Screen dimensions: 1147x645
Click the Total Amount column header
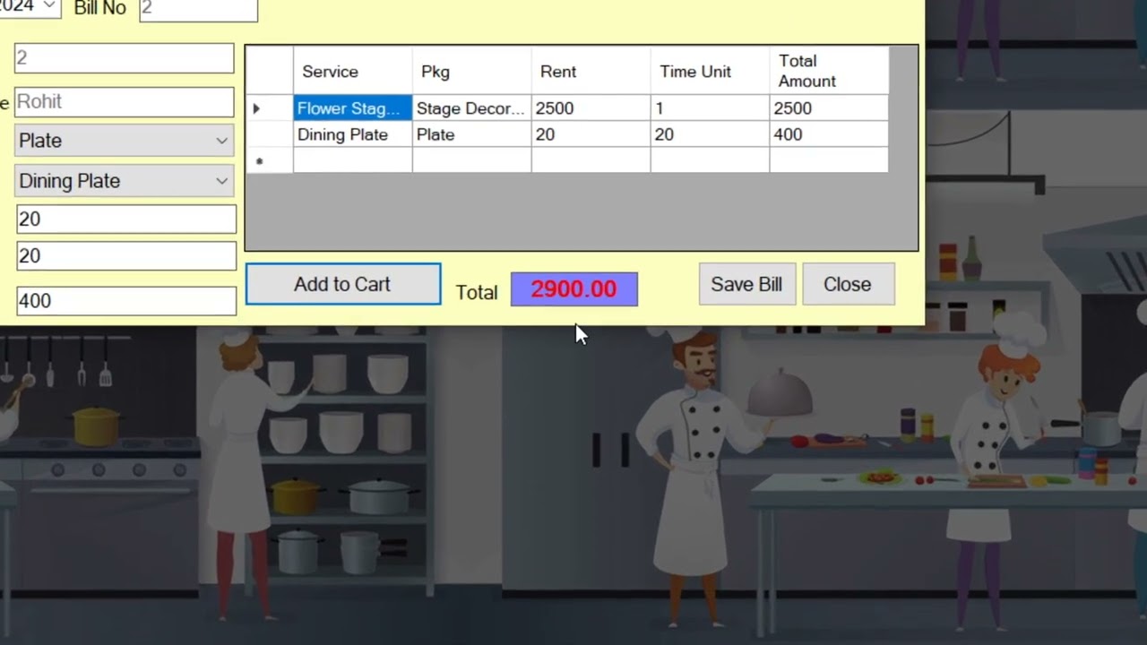point(829,72)
